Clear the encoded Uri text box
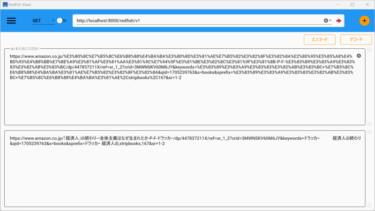375x211 pixels. pos(359,56)
